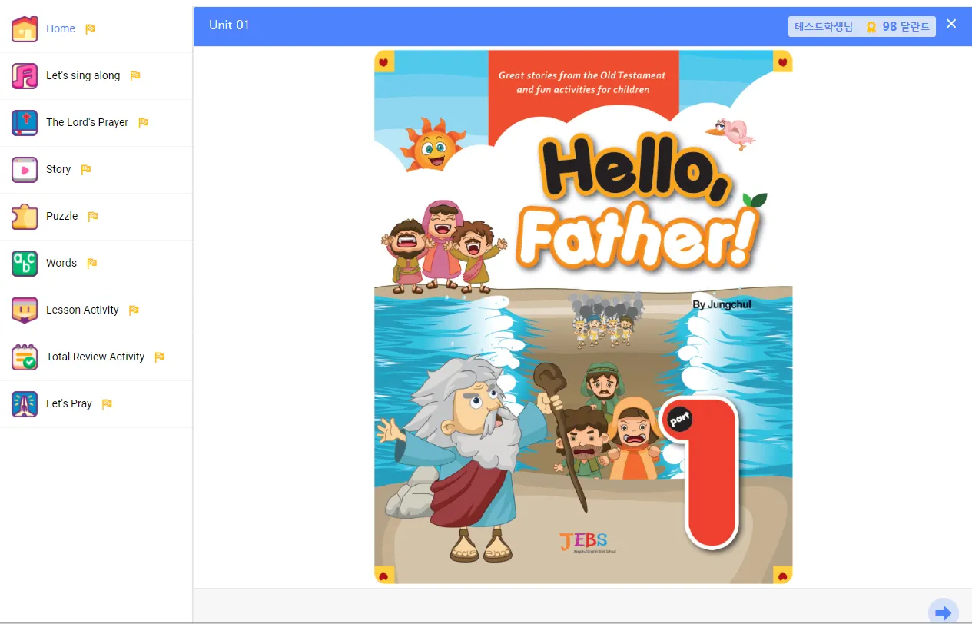Open the Let's sing along music icon

click(x=25, y=76)
